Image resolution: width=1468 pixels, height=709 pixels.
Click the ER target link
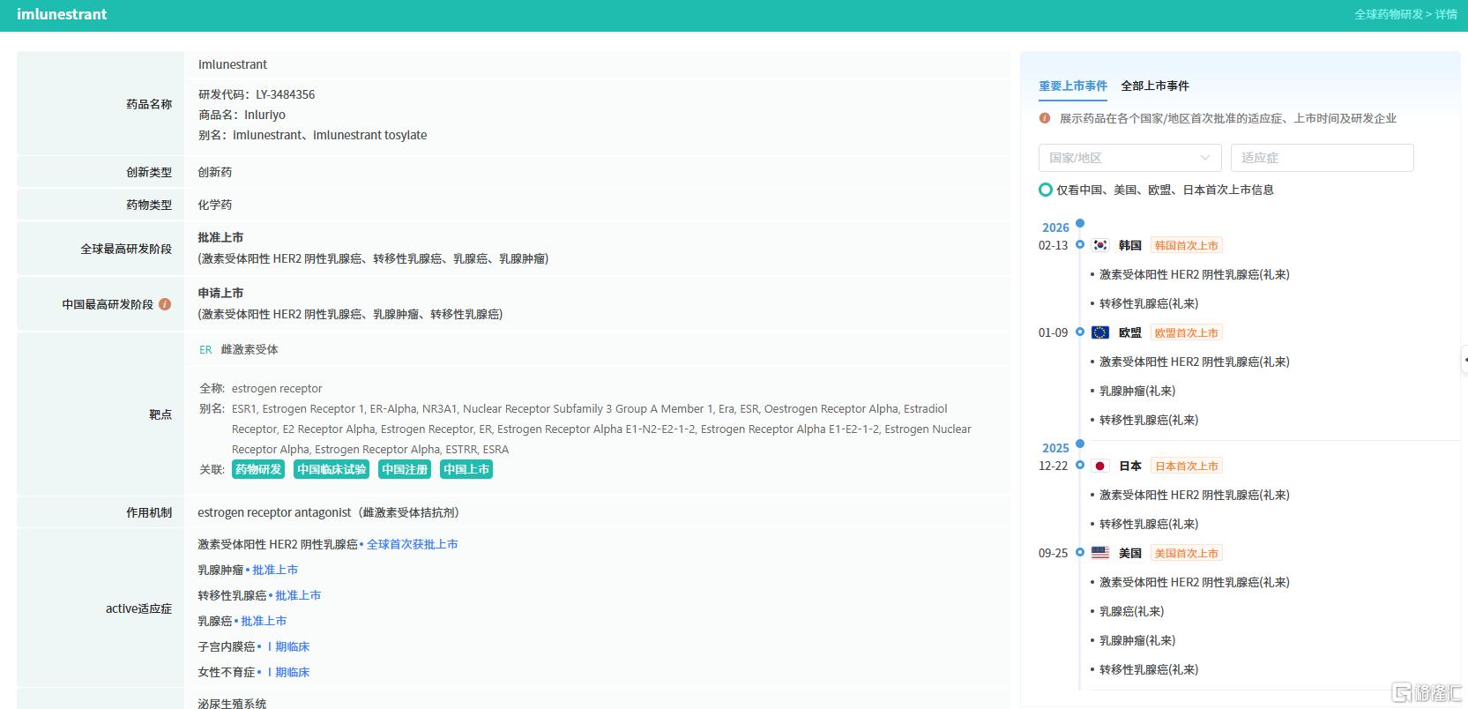(205, 349)
